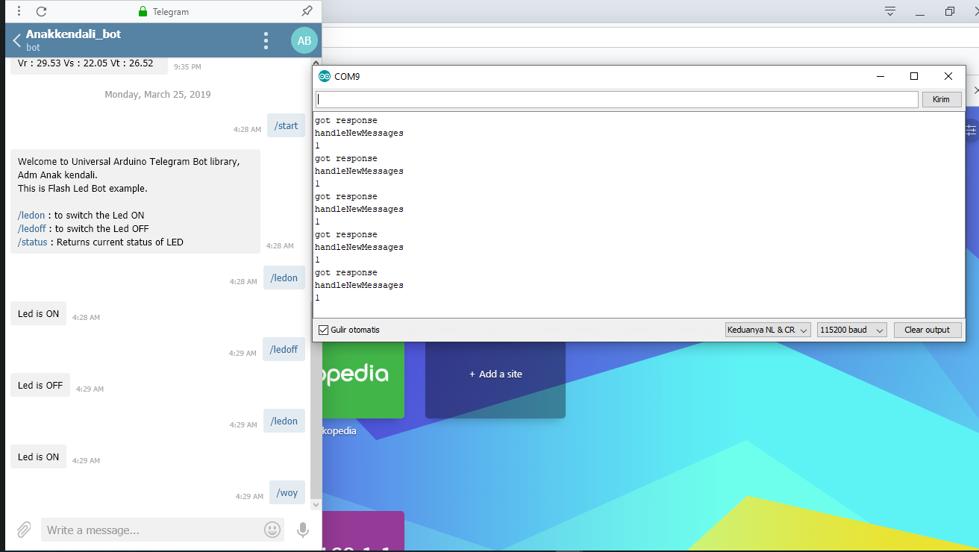
Task: Maximize the COM9 serial monitor window
Action: click(914, 76)
